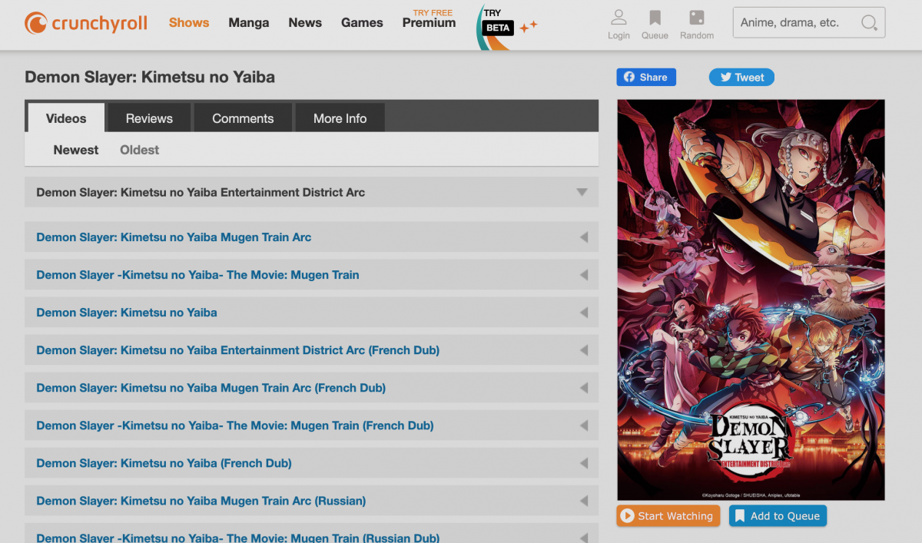Expand the Movie: Mugen Train section

coord(583,275)
